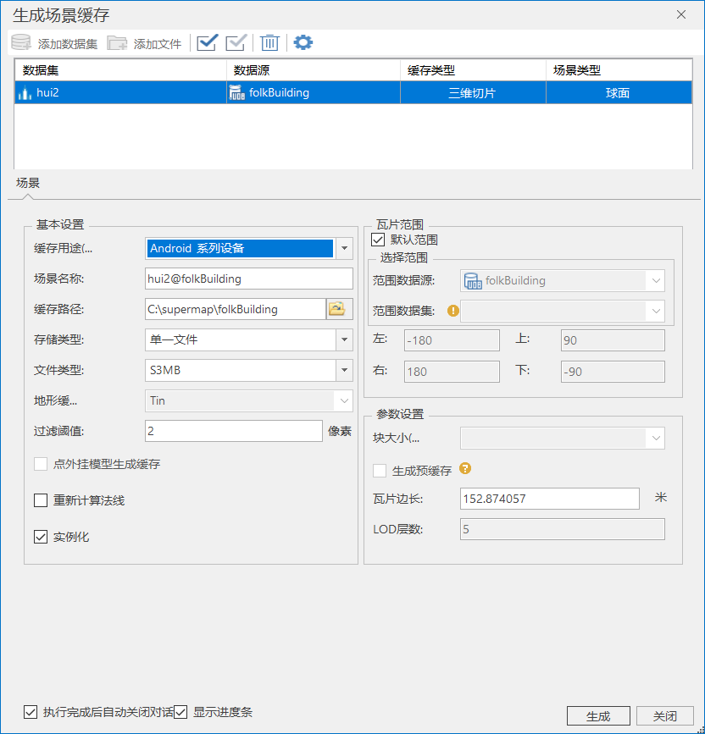This screenshot has height=734, width=705.
Task: Click the folkBuilding datasource cell text
Action: pyautogui.click(x=279, y=92)
